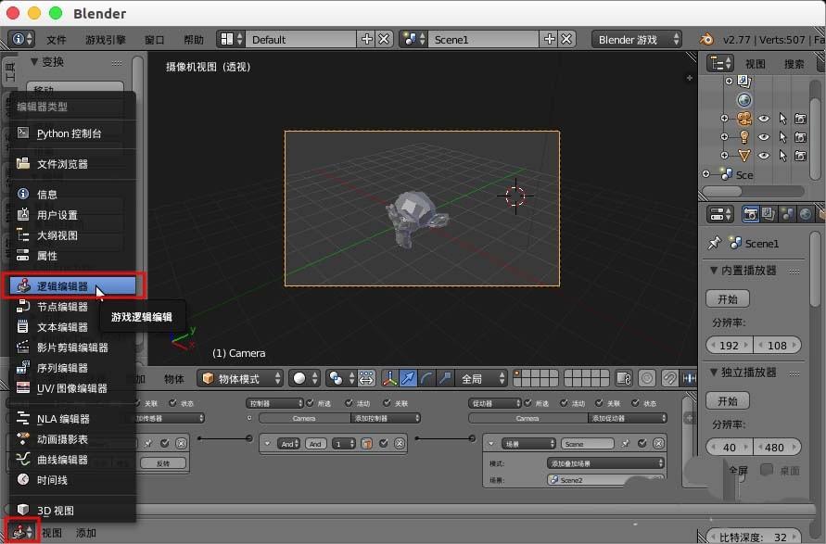Enable the 所选 checkbox in the controllers panel

coord(311,403)
